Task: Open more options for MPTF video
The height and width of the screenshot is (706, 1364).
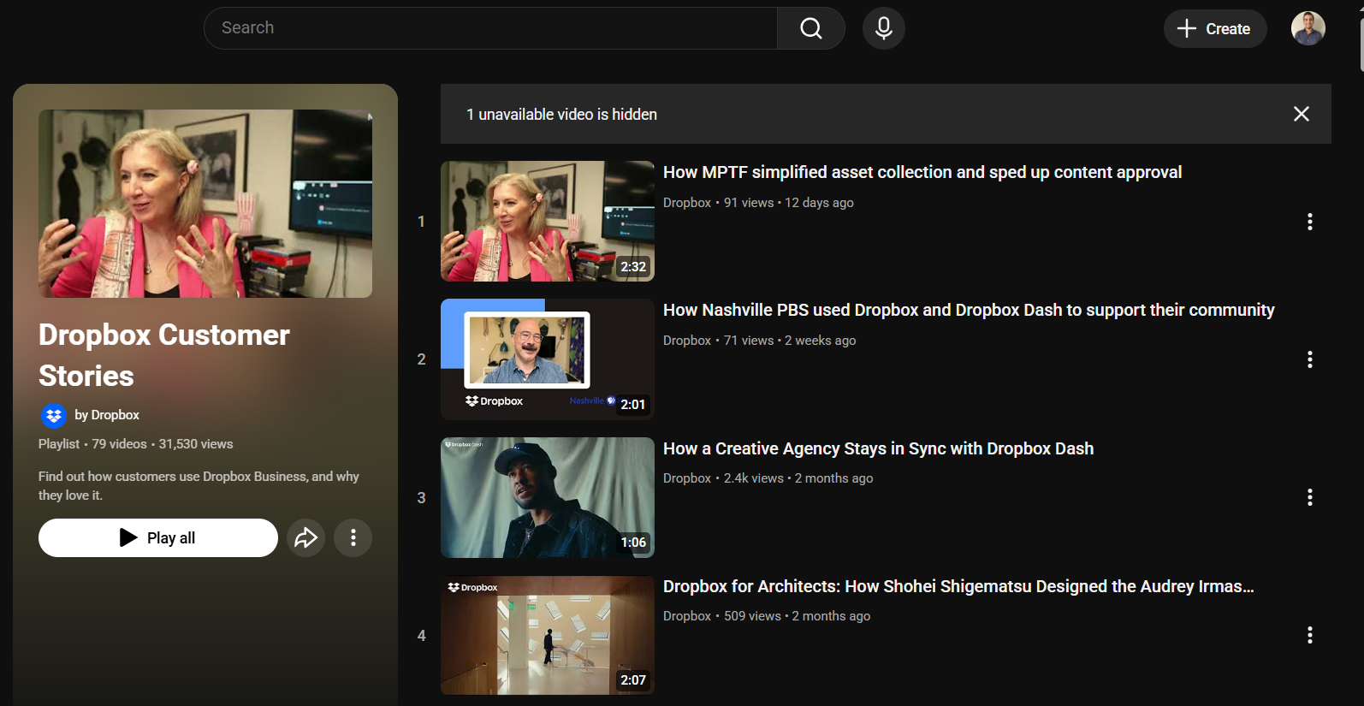Action: point(1309,222)
